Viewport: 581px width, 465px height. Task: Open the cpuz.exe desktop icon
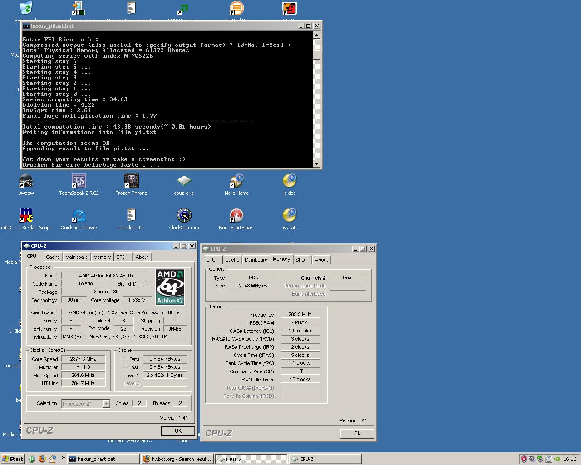[x=184, y=181]
